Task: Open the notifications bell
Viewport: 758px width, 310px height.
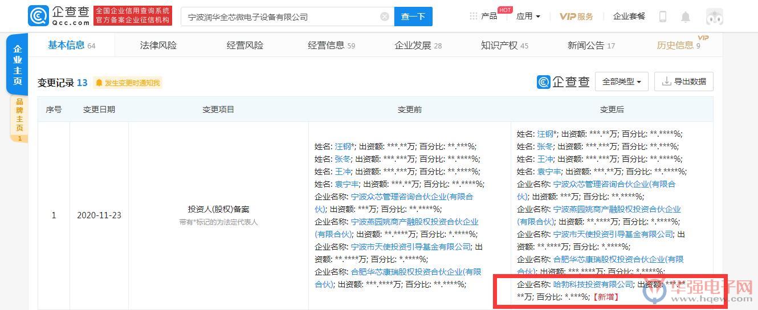Action: (x=686, y=17)
